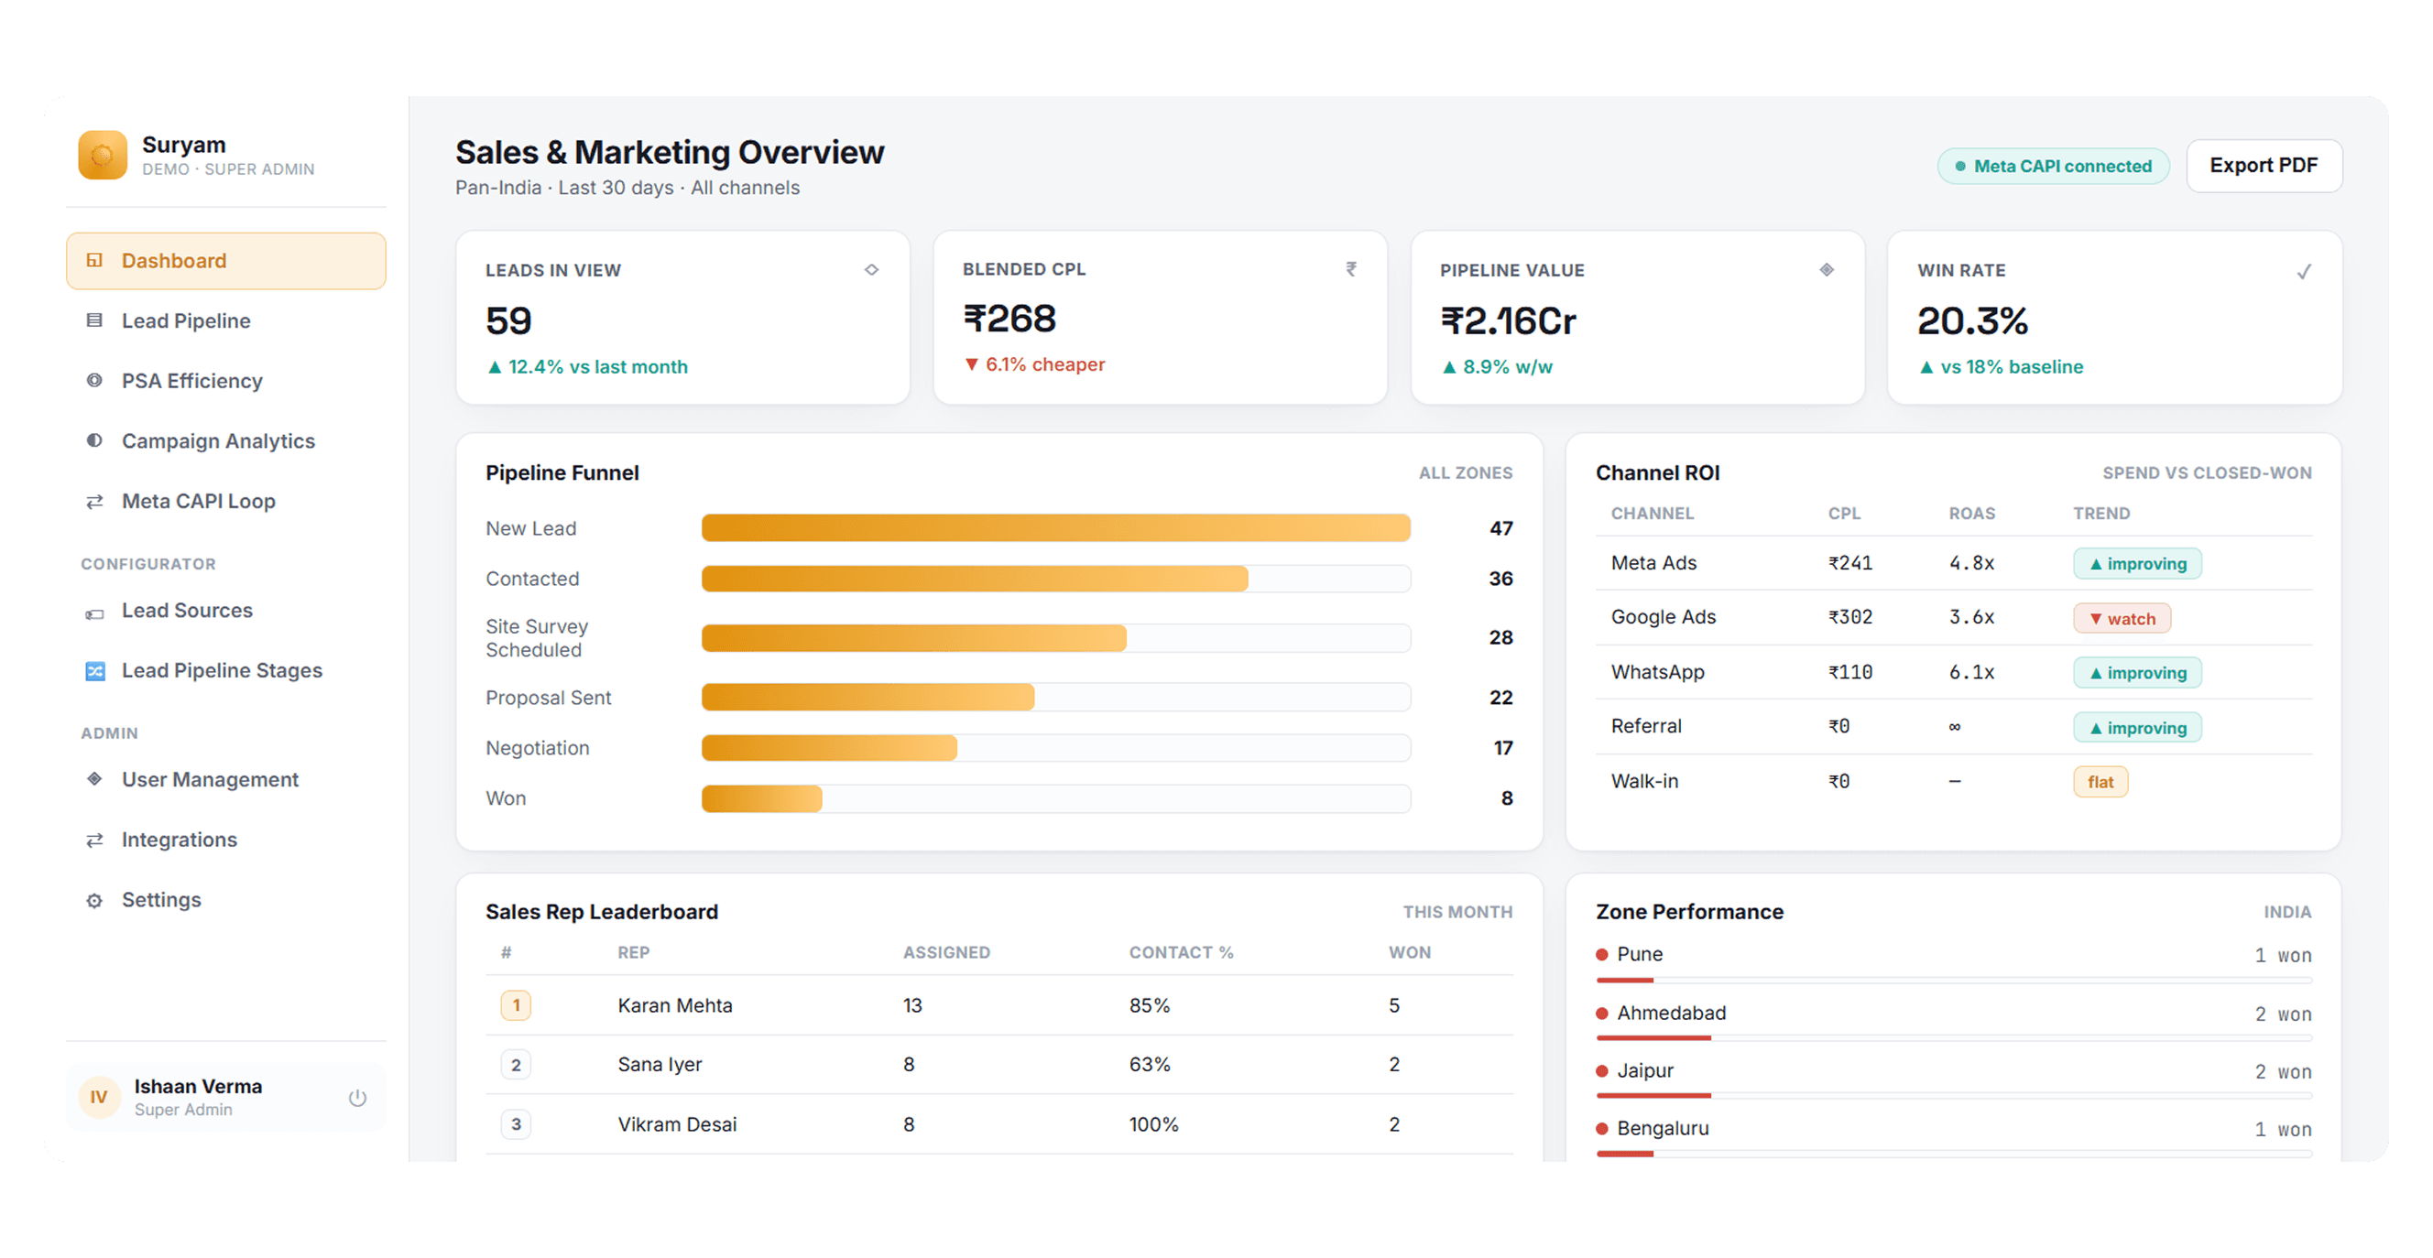Click the 'flat' trend tag for Walk-in
This screenshot has width=2433, height=1258.
(2100, 782)
